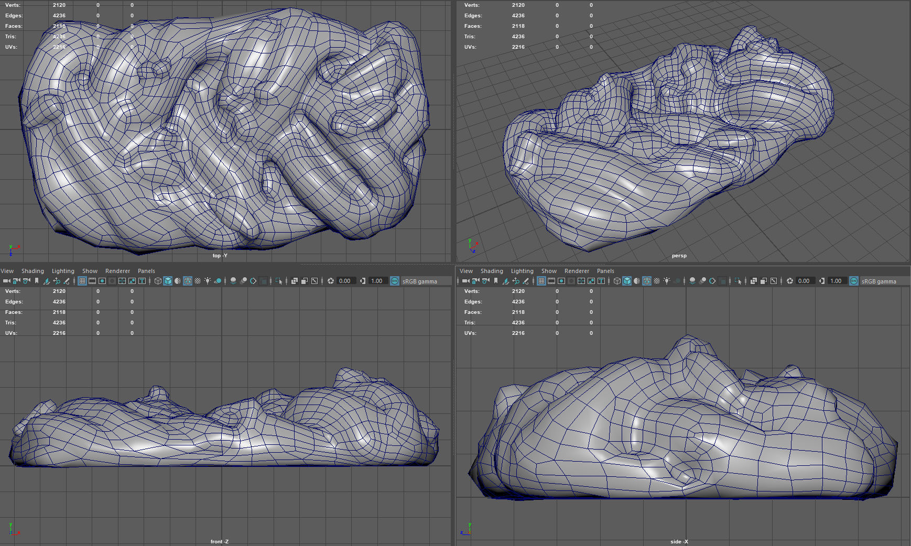Screen dimensions: 911x546
Task: Select Wireframe shading in front panel toolbar
Action: [158, 281]
